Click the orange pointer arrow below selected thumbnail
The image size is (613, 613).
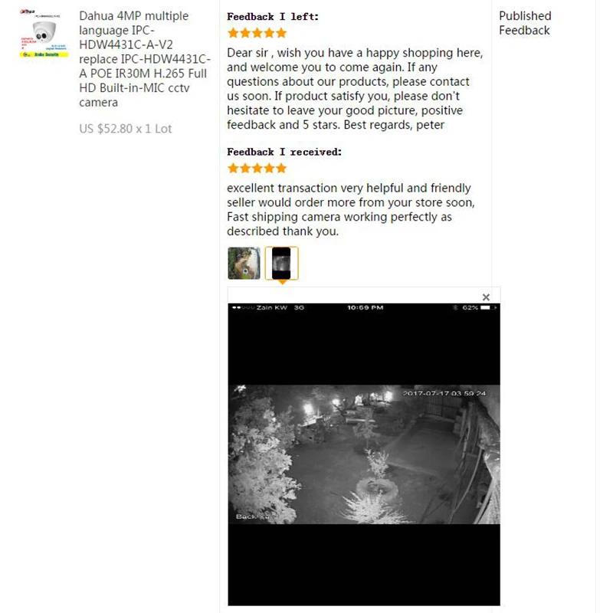[x=282, y=282]
